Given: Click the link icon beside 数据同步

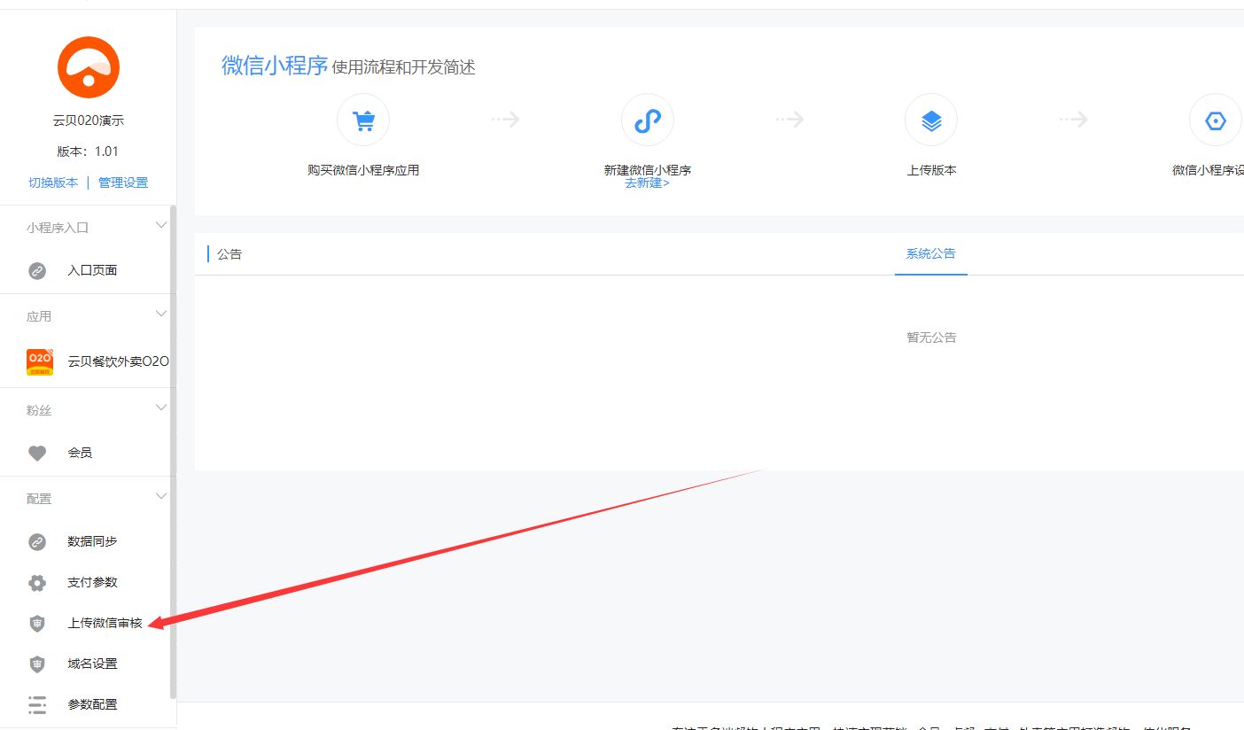Looking at the screenshot, I should 37,541.
